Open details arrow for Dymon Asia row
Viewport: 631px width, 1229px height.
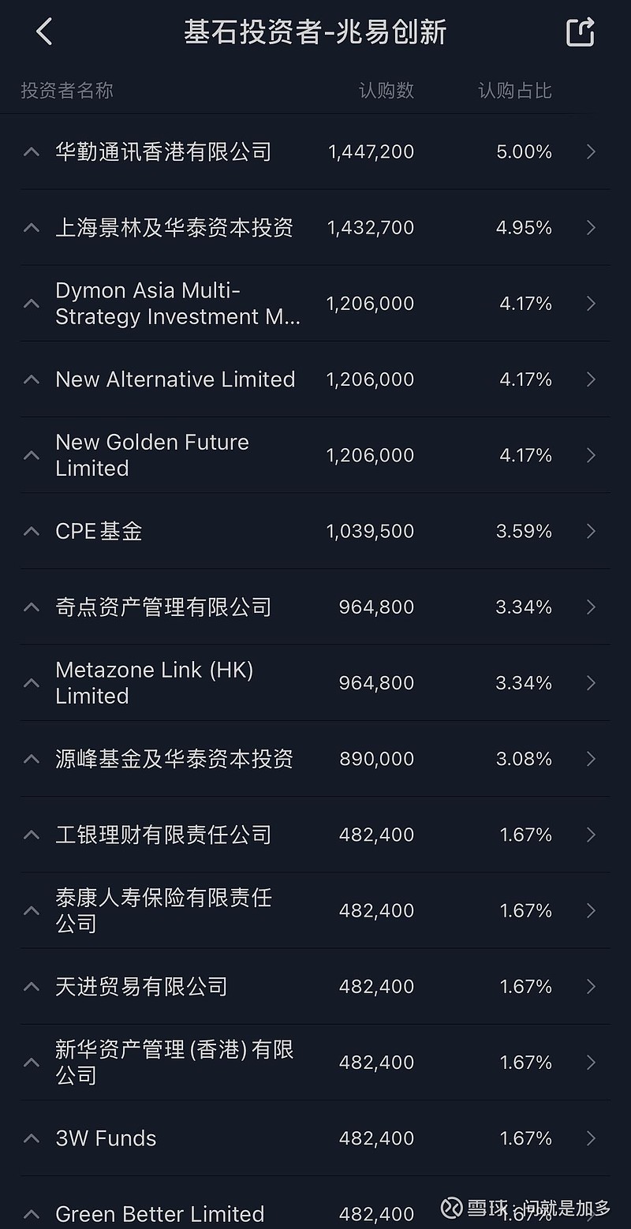(591, 304)
